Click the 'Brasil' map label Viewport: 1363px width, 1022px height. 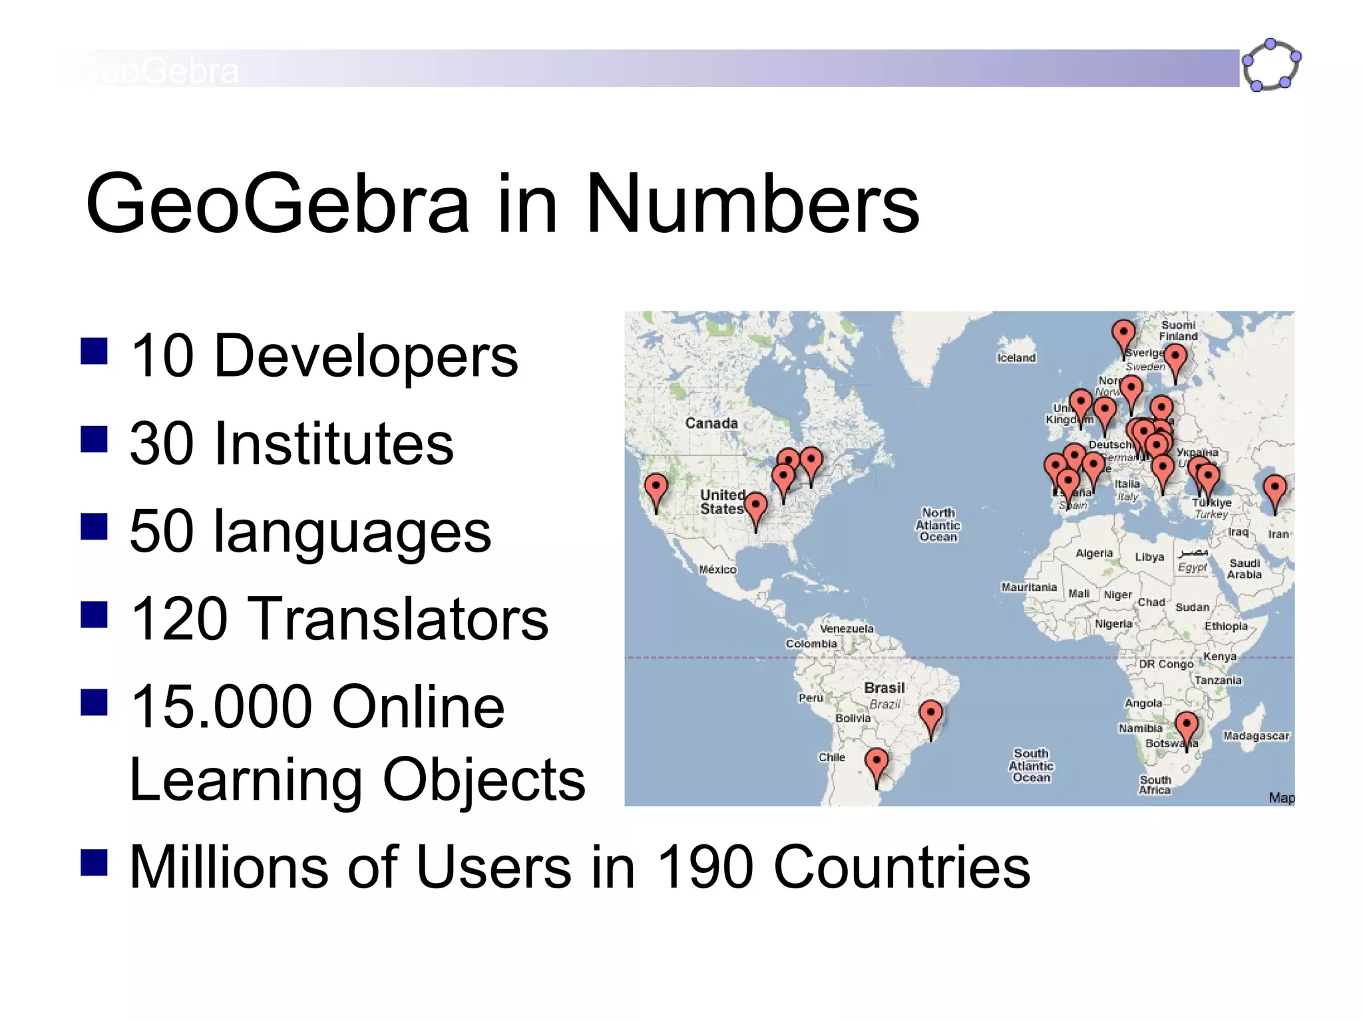(x=884, y=688)
